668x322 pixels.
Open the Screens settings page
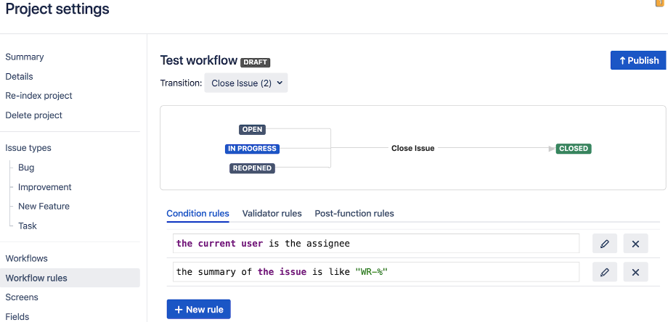tap(22, 297)
